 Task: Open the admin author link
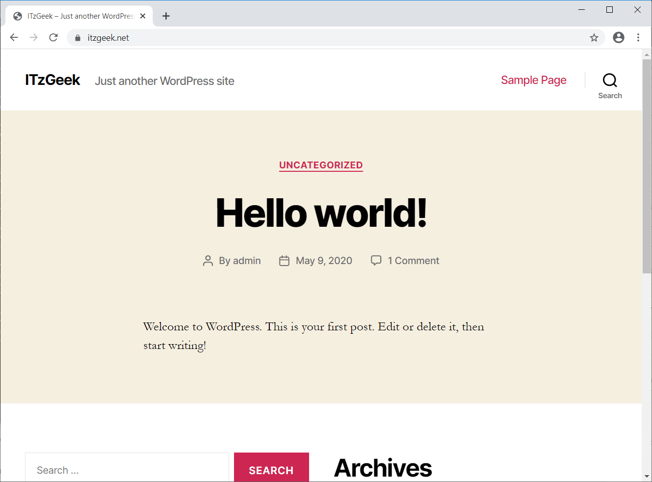247,261
